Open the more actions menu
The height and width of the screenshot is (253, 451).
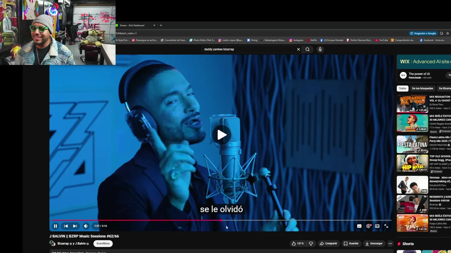[x=390, y=244]
